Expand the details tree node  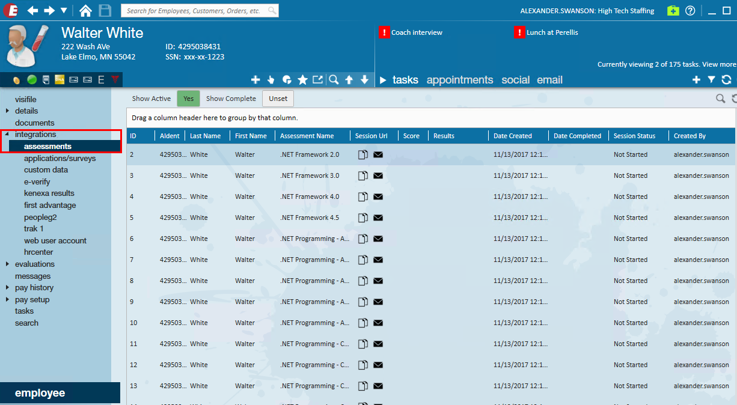coord(7,111)
